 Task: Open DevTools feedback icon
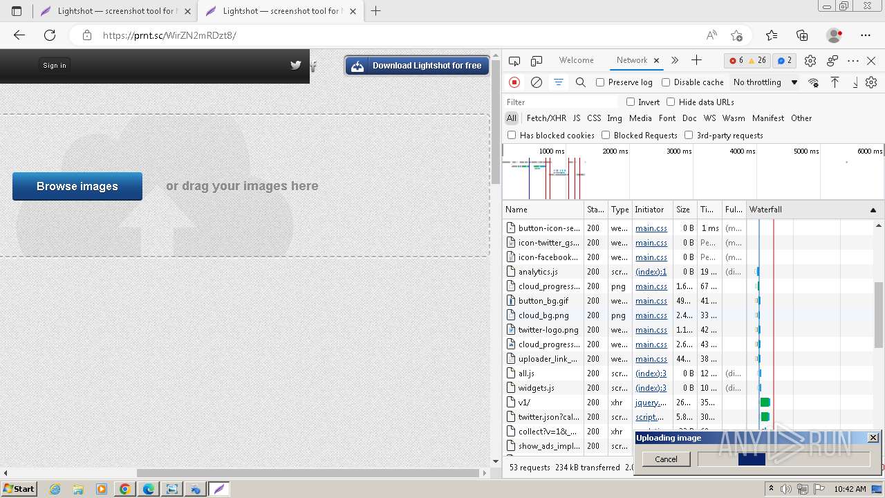pyautogui.click(x=832, y=61)
